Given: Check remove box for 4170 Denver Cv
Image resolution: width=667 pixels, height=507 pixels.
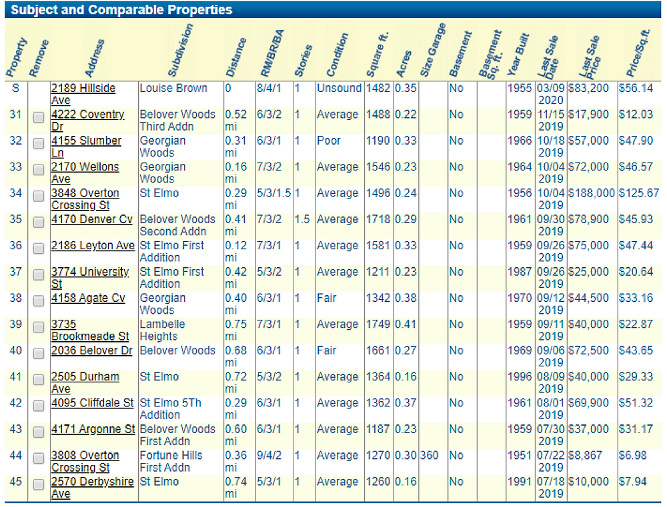Looking at the screenshot, I should pos(39,223).
